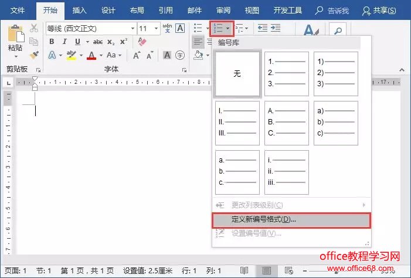
Task: Switch to the 设计 tab
Action: (x=108, y=11)
